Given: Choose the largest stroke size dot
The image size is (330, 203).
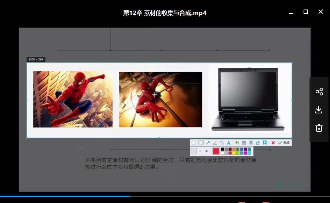Looking at the screenshot, I should tap(206, 151).
